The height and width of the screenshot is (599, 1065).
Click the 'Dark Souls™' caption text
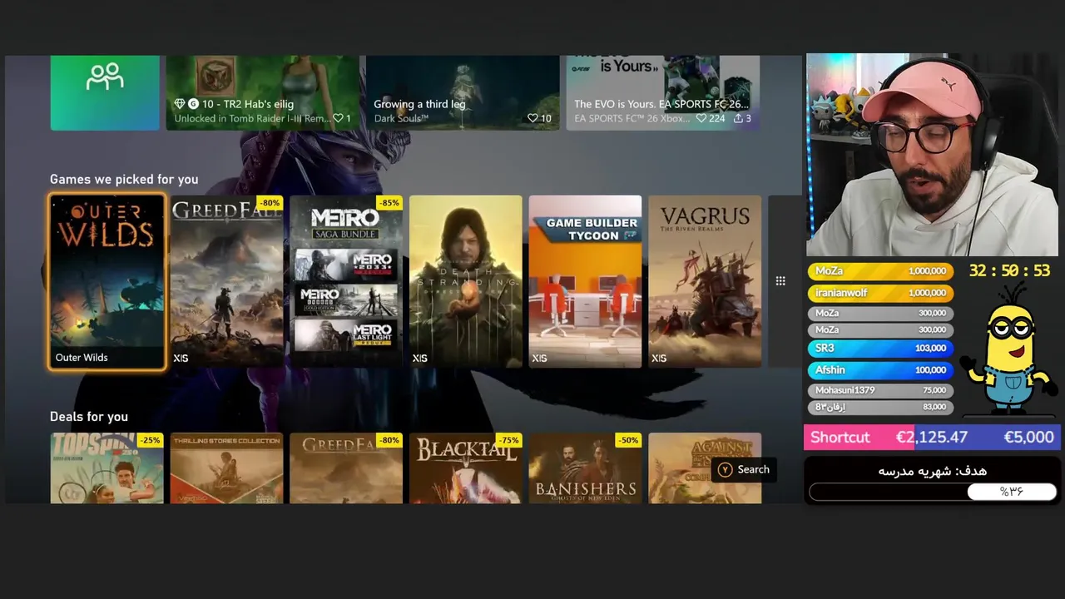point(401,118)
